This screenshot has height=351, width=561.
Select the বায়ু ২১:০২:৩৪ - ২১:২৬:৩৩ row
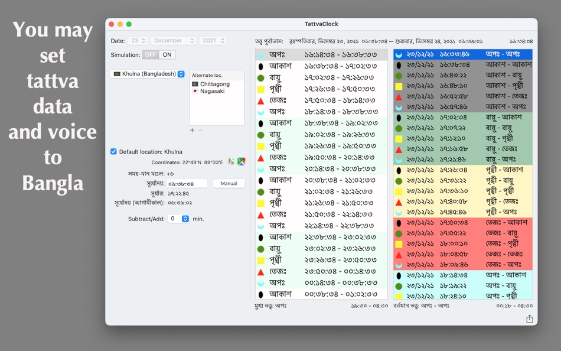(x=321, y=191)
